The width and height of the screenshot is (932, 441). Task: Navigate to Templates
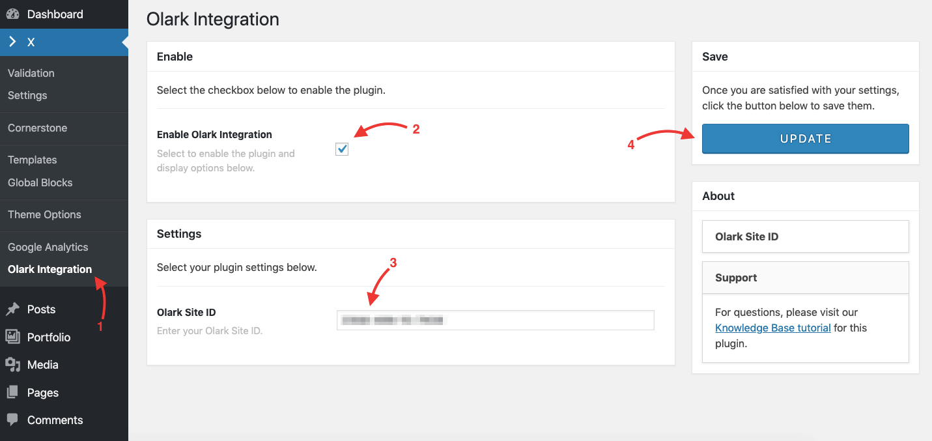32,160
